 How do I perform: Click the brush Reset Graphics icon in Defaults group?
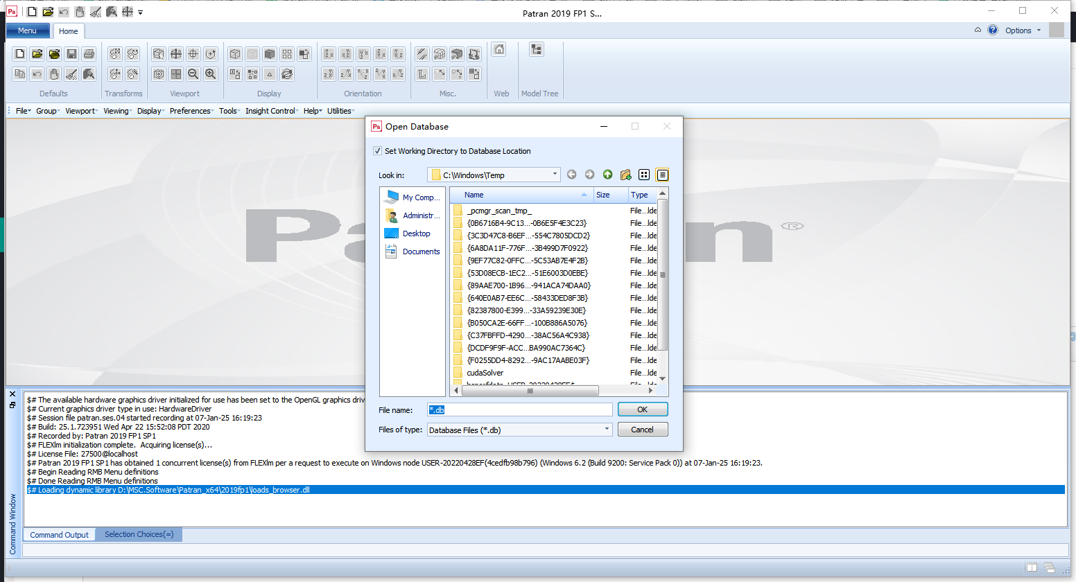click(71, 74)
